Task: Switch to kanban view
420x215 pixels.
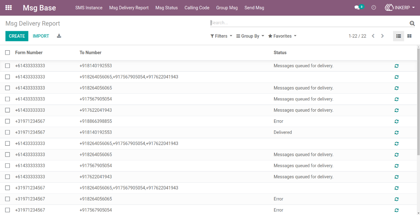Action: (x=409, y=36)
